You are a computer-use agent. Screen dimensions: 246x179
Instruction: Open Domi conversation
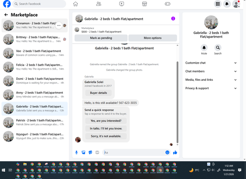tap(34, 81)
